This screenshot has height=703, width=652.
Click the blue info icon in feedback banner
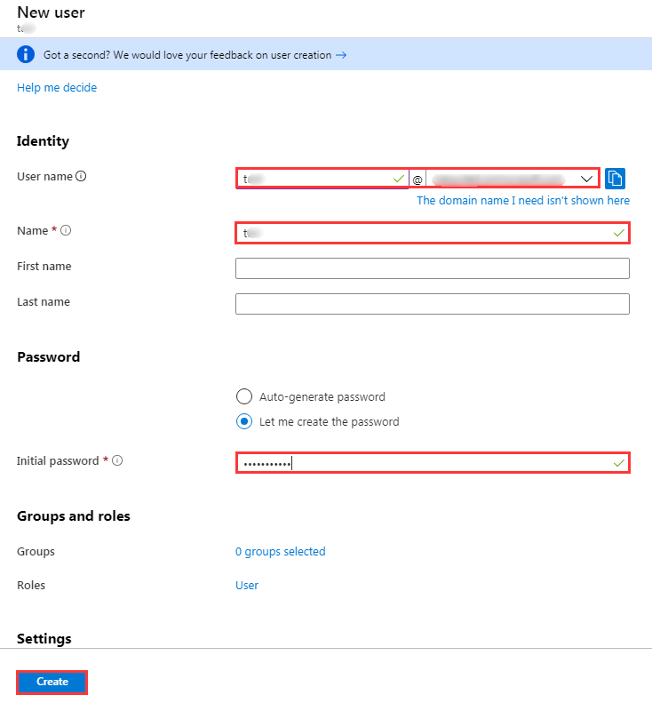[x=27, y=55]
